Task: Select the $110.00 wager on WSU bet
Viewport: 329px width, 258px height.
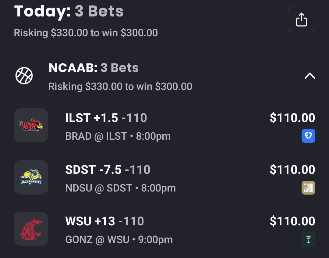Action: pyautogui.click(x=292, y=221)
